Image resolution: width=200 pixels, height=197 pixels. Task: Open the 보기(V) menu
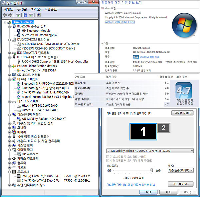point(36,9)
